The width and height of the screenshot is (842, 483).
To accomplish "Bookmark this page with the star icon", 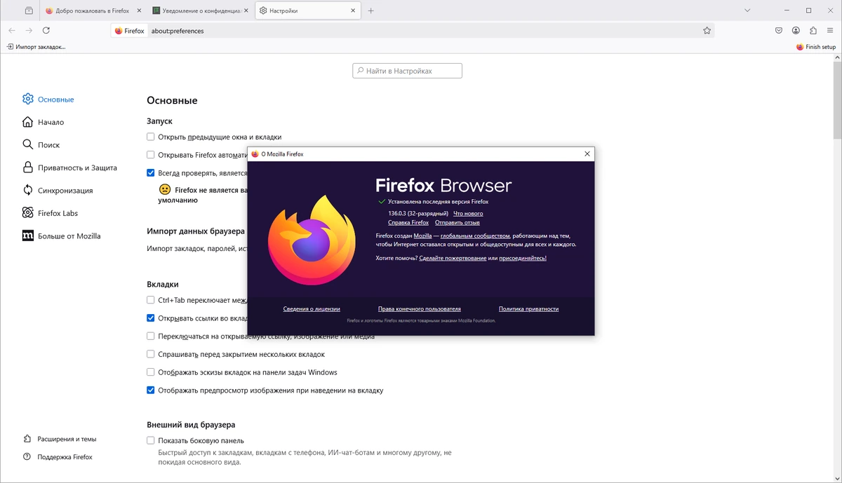I will click(707, 31).
